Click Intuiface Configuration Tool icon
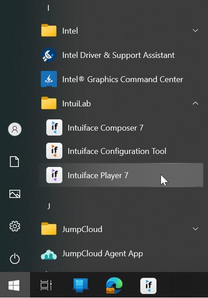The height and width of the screenshot is (298, 208). click(x=54, y=151)
